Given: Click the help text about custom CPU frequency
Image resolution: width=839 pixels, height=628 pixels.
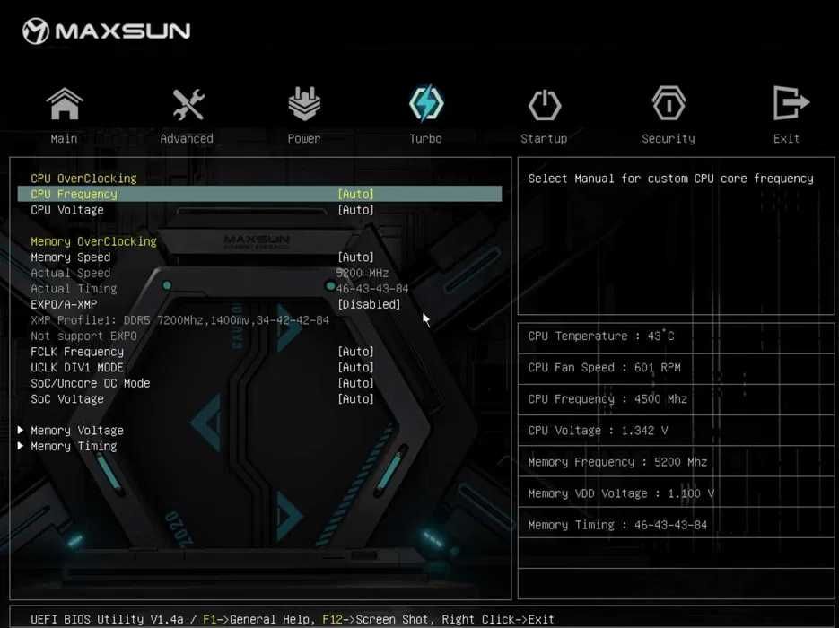Looking at the screenshot, I should (670, 179).
